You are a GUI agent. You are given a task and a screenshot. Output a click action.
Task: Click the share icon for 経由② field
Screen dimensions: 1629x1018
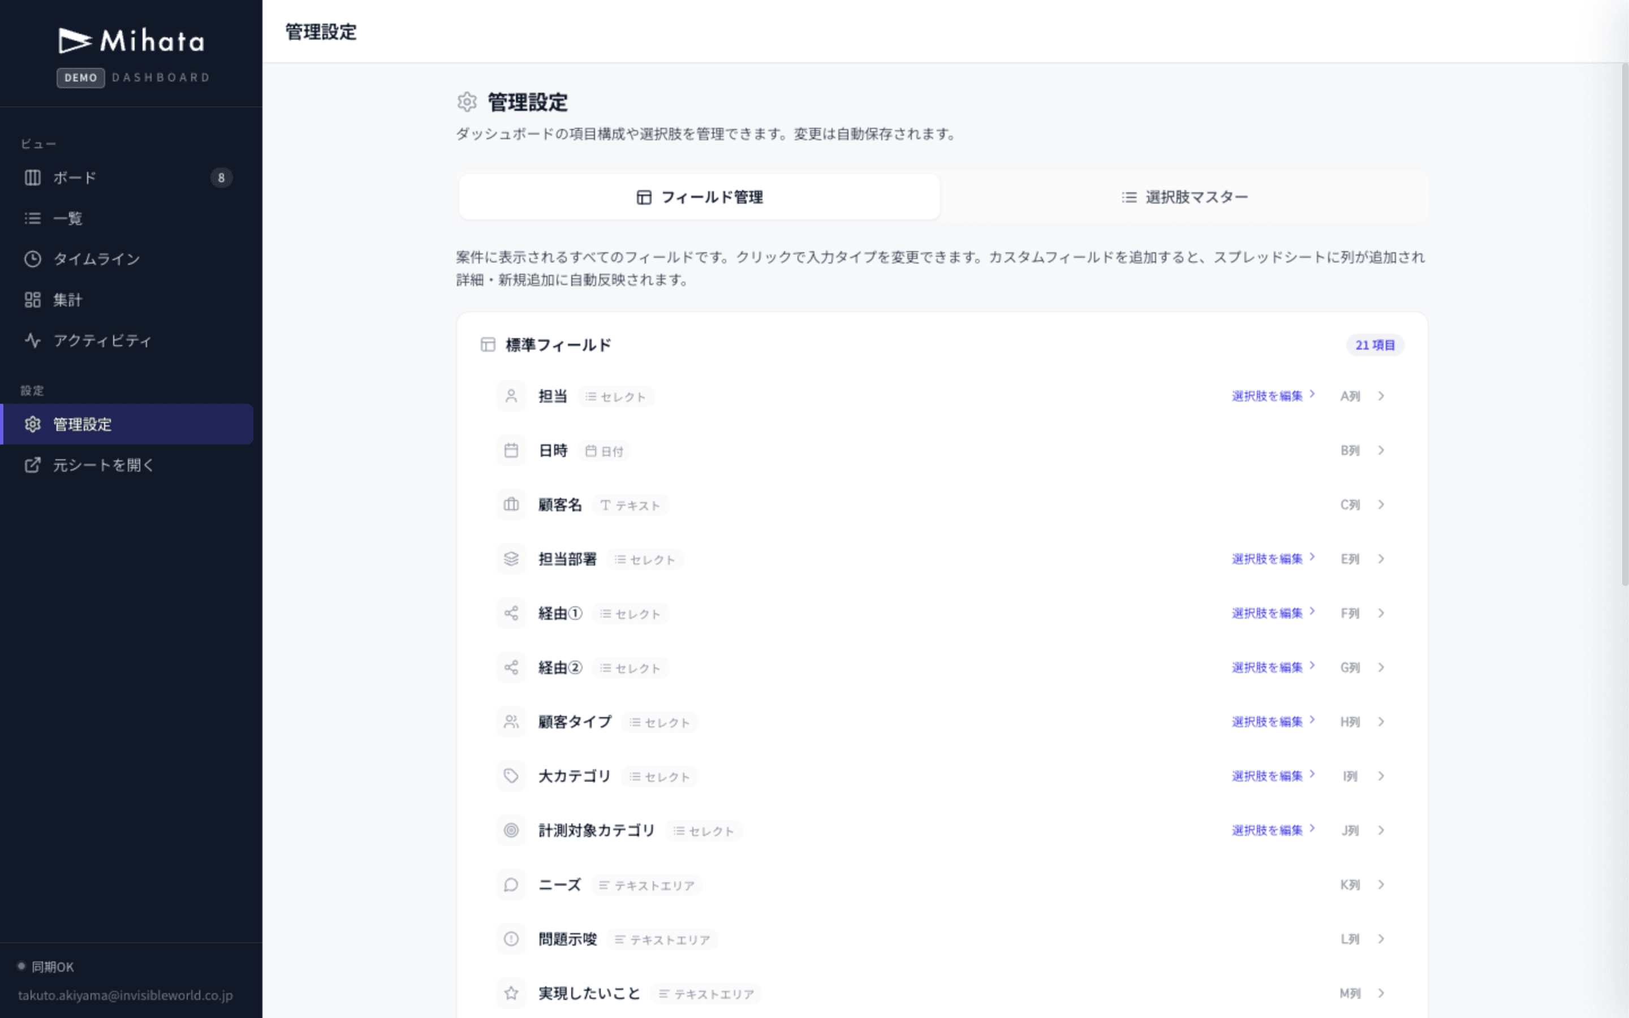pos(511,668)
